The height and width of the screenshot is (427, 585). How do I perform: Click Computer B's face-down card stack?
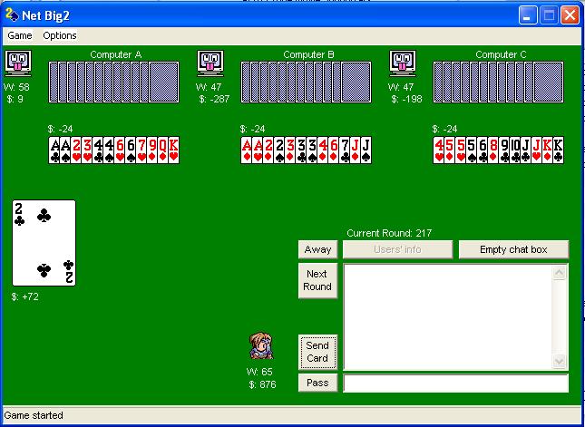(307, 82)
